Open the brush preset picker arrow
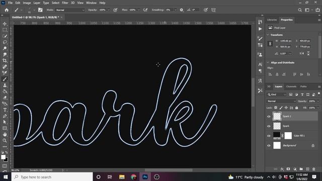Image resolution: width=322 pixels, height=181 pixels. (34, 10)
